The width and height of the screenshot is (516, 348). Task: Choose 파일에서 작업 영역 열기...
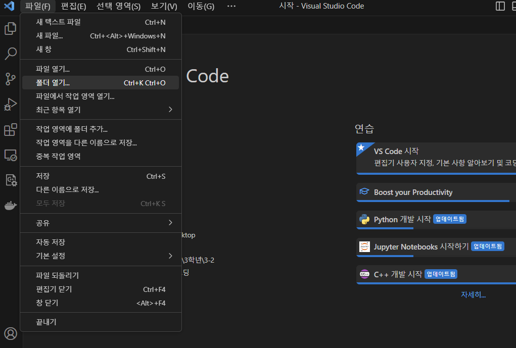(101, 96)
